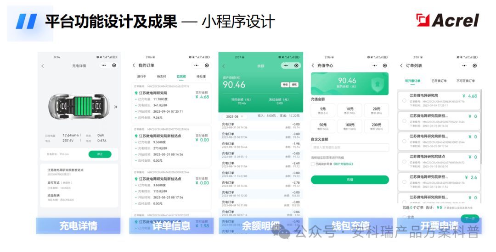Switch to the 已开票订单 tab
This screenshot has height=252, width=496.
click(439, 81)
